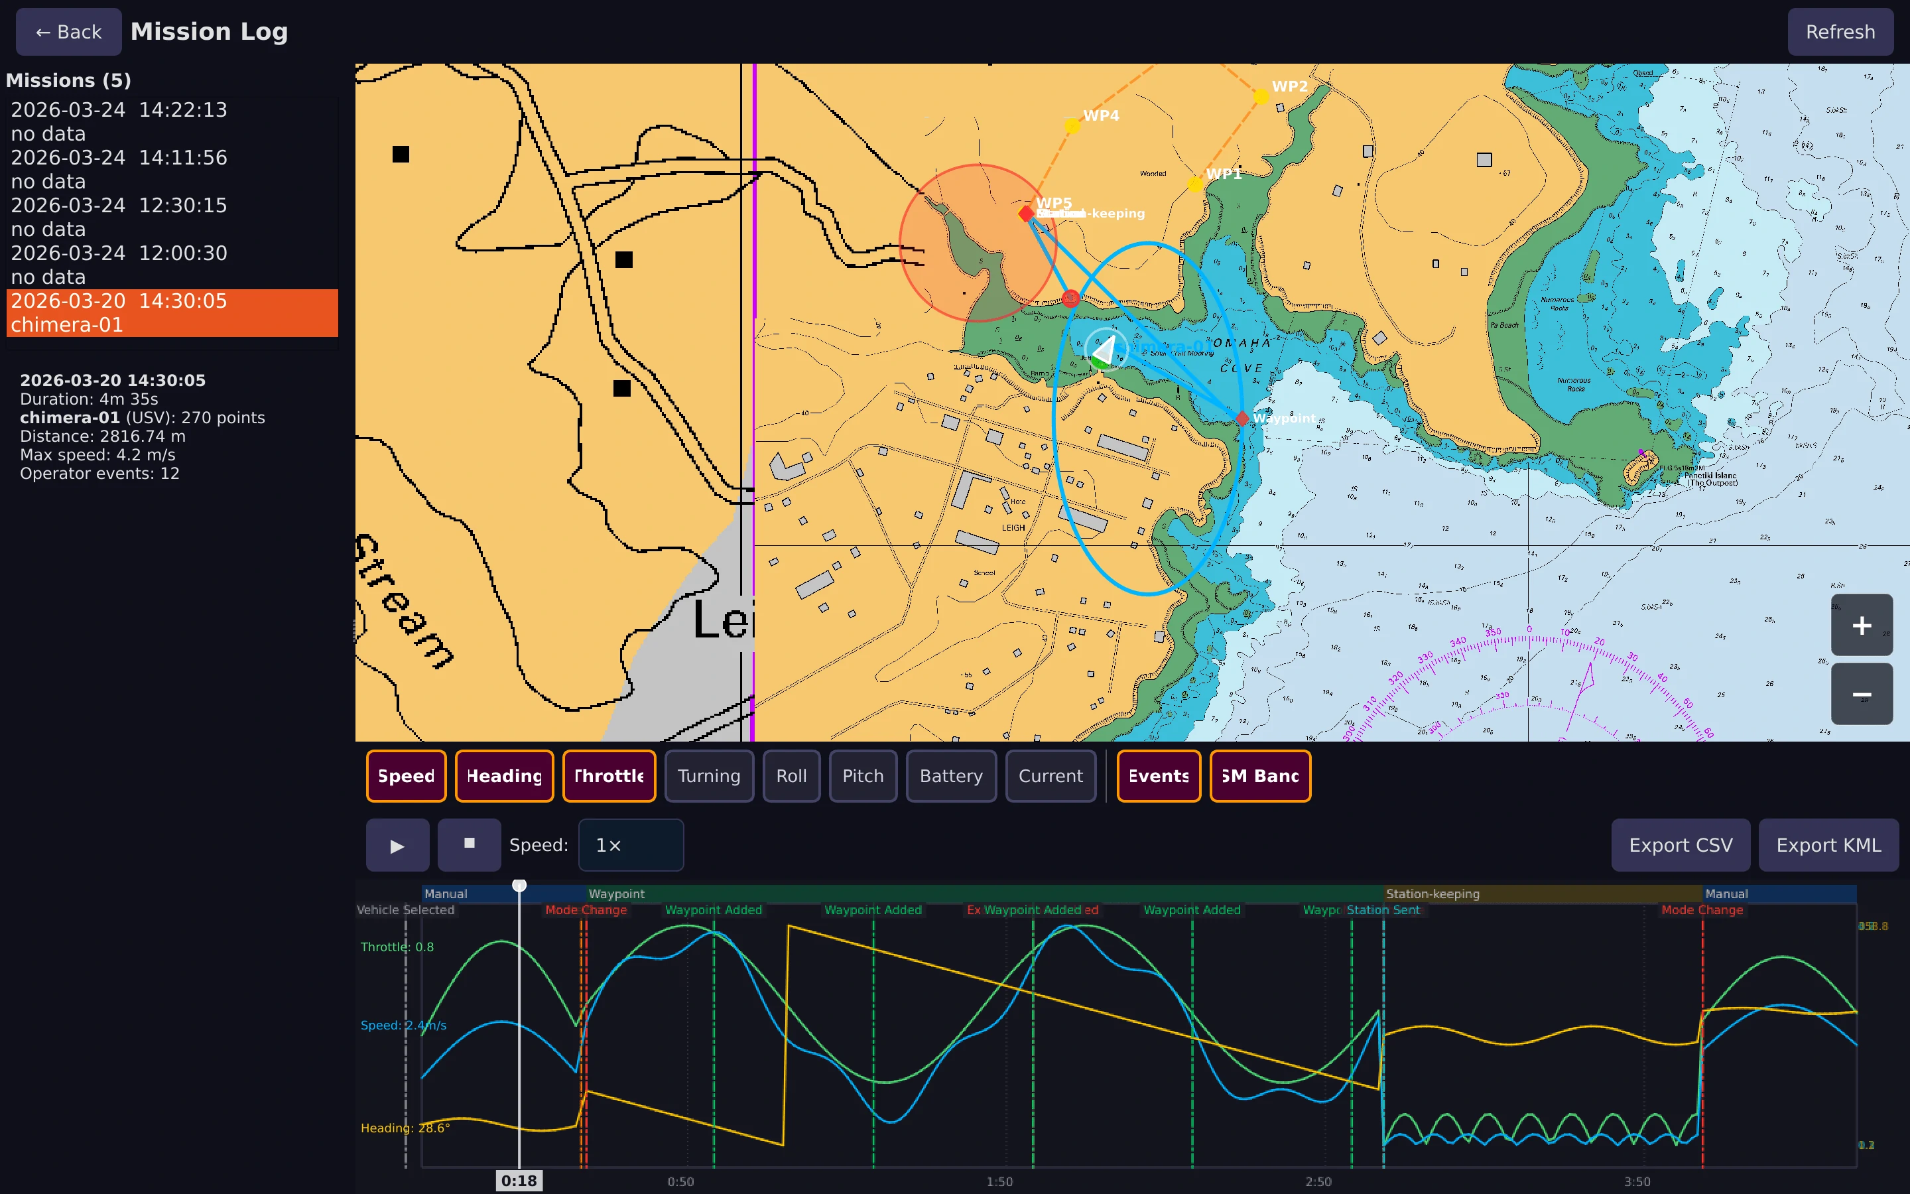Click the red circle track start marker
Image resolution: width=1910 pixels, height=1194 pixels.
click(x=1070, y=298)
